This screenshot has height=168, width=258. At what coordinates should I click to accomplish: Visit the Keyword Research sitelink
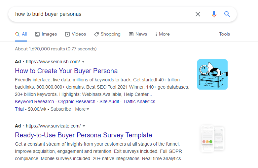[x=34, y=101]
